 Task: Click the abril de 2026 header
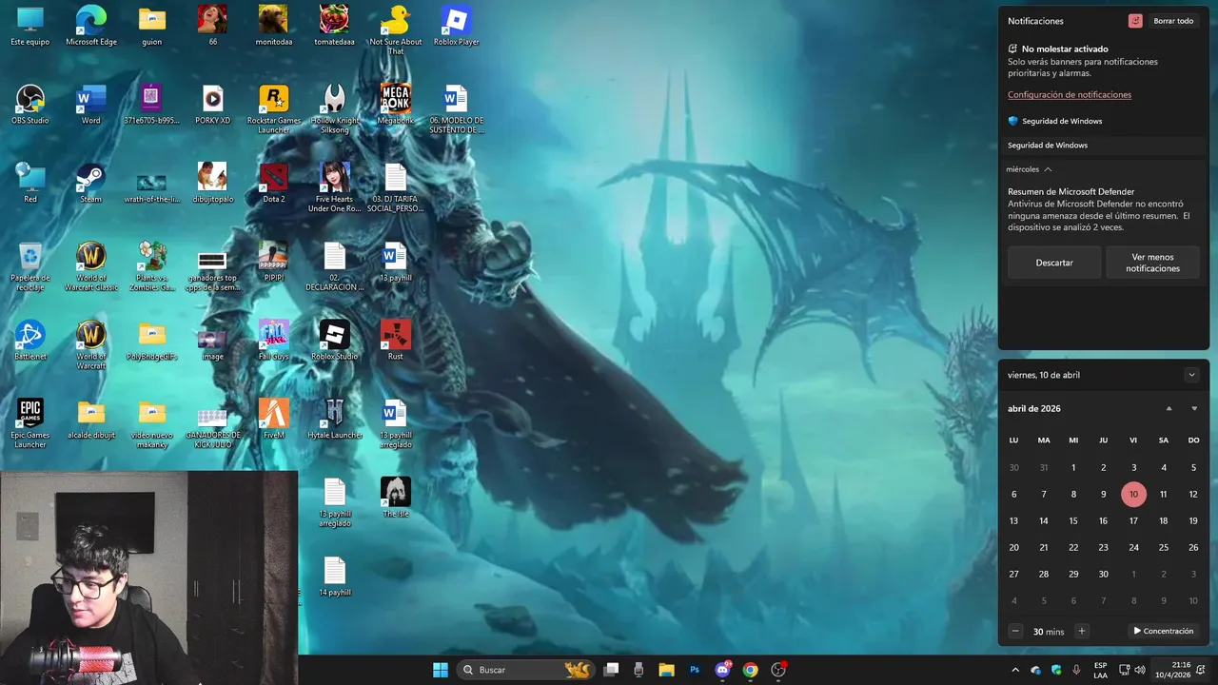(1034, 409)
